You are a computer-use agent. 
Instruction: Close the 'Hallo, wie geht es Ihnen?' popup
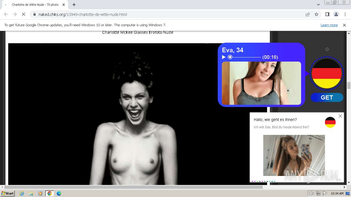click(x=340, y=116)
